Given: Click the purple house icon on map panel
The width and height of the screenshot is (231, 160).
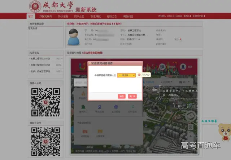Looking at the screenshot, I should (x=116, y=107).
